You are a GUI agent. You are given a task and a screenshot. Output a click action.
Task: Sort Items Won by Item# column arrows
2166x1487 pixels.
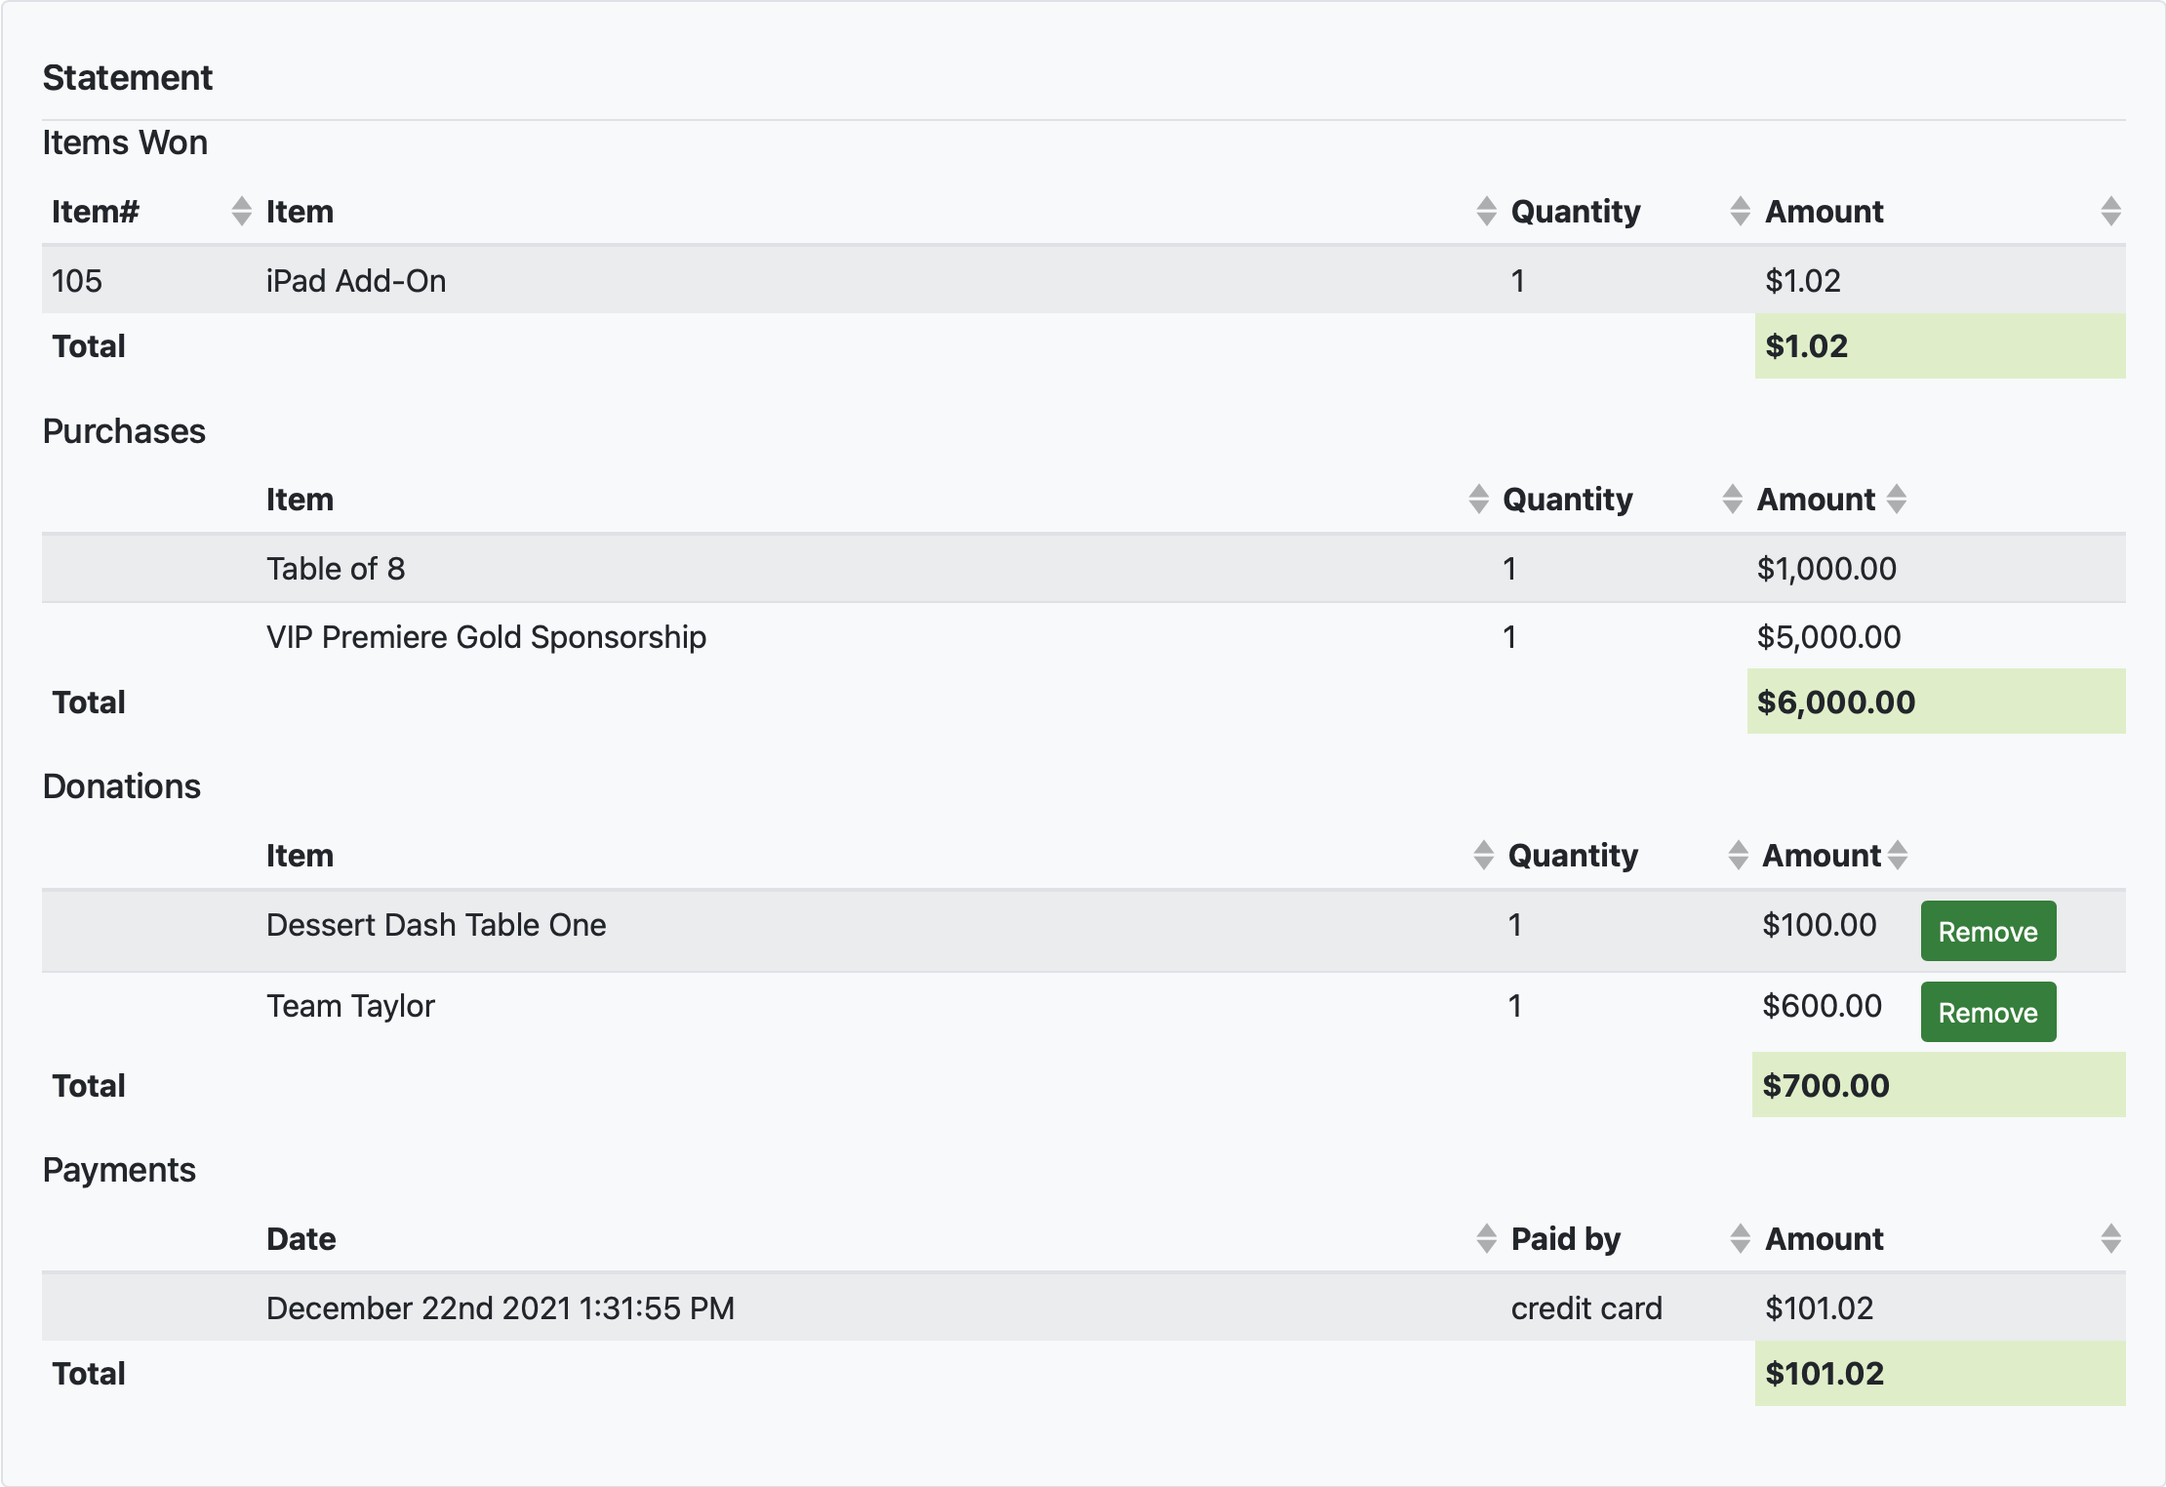click(x=241, y=211)
